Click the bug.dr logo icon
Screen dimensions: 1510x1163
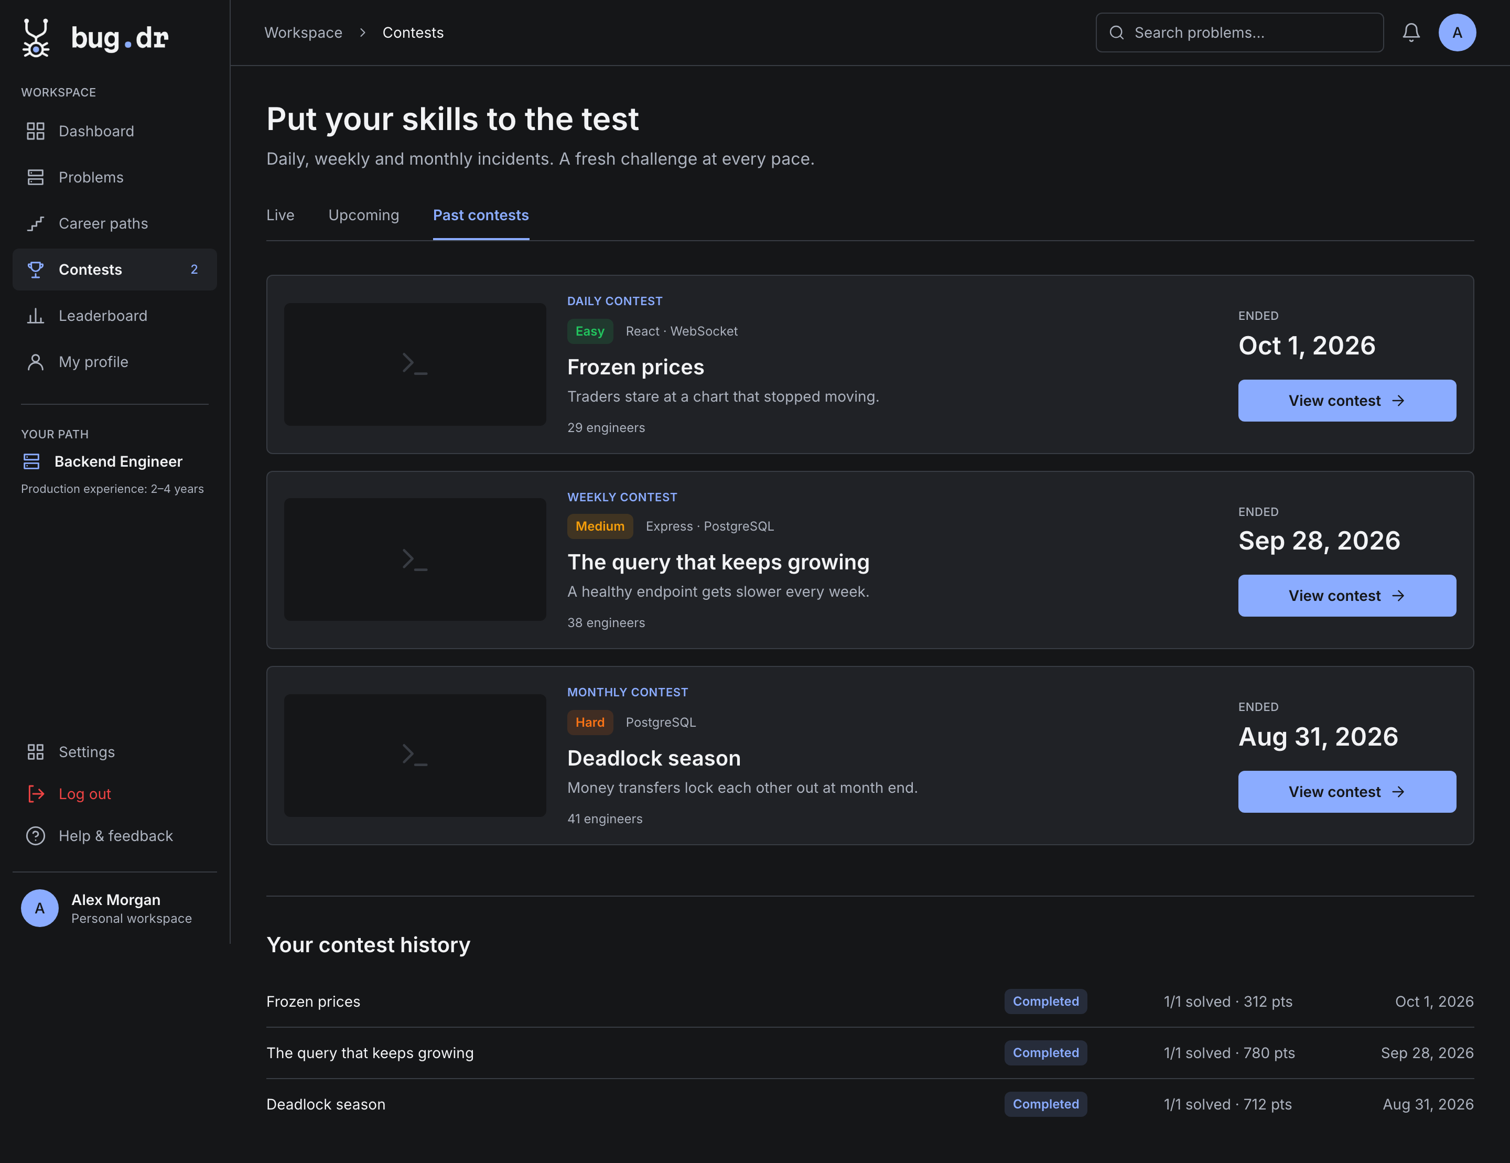pyautogui.click(x=36, y=37)
